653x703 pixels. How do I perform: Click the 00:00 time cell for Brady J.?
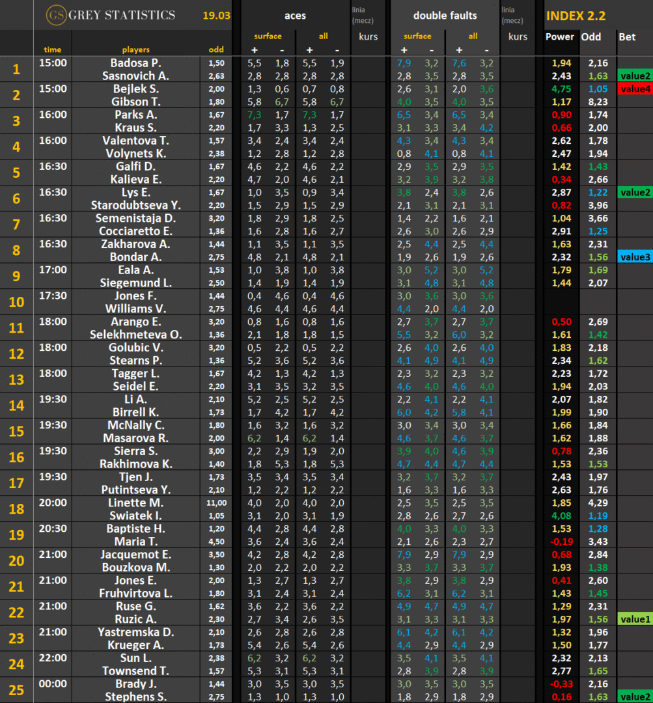(x=52, y=683)
